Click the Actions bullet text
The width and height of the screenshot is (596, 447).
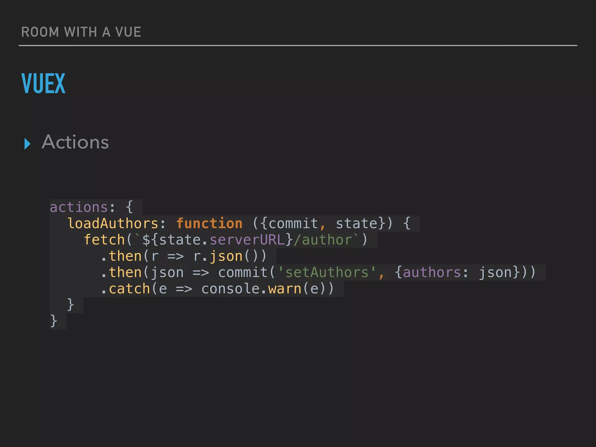[75, 142]
